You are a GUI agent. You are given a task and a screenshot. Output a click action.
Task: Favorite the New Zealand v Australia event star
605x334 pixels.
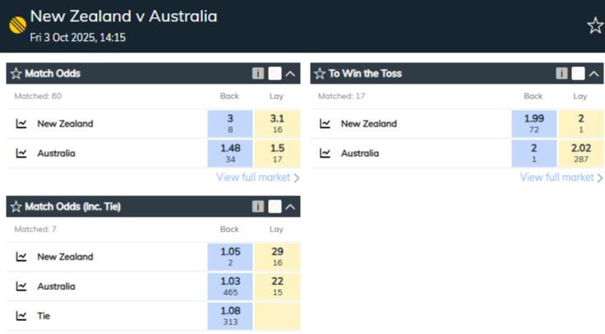point(595,25)
